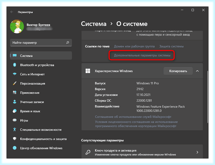Click the Учетные записи person icon
The image size is (215, 165).
pos(15,102)
